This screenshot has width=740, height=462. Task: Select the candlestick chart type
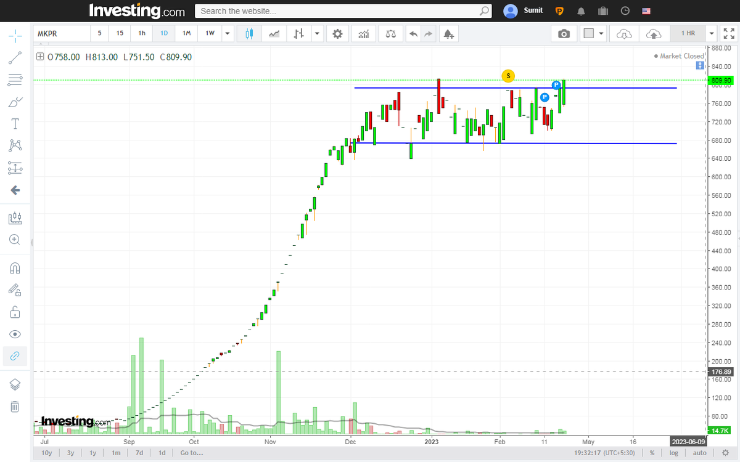[249, 34]
